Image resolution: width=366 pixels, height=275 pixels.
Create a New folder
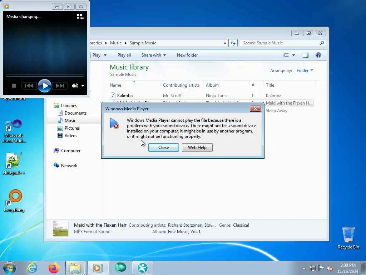(187, 55)
